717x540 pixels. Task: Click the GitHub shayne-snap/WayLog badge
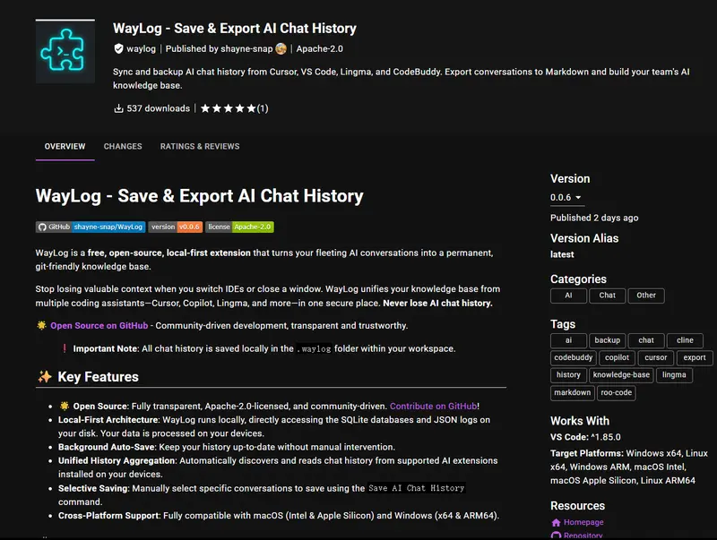point(91,227)
